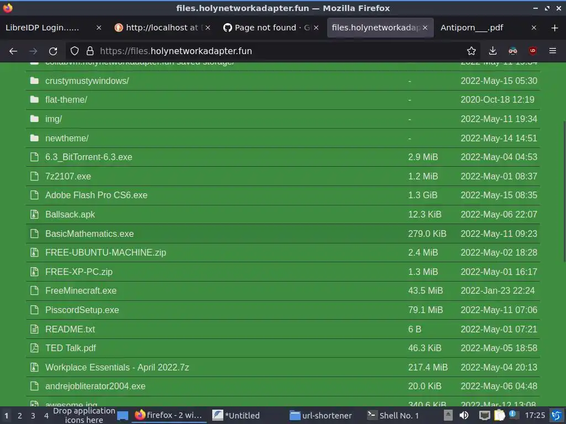Open the firefox taskbar entry

[x=168, y=415]
